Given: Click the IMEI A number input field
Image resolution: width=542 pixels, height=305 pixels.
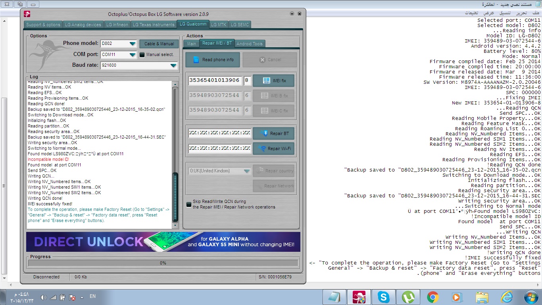Looking at the screenshot, I should click(x=215, y=80).
